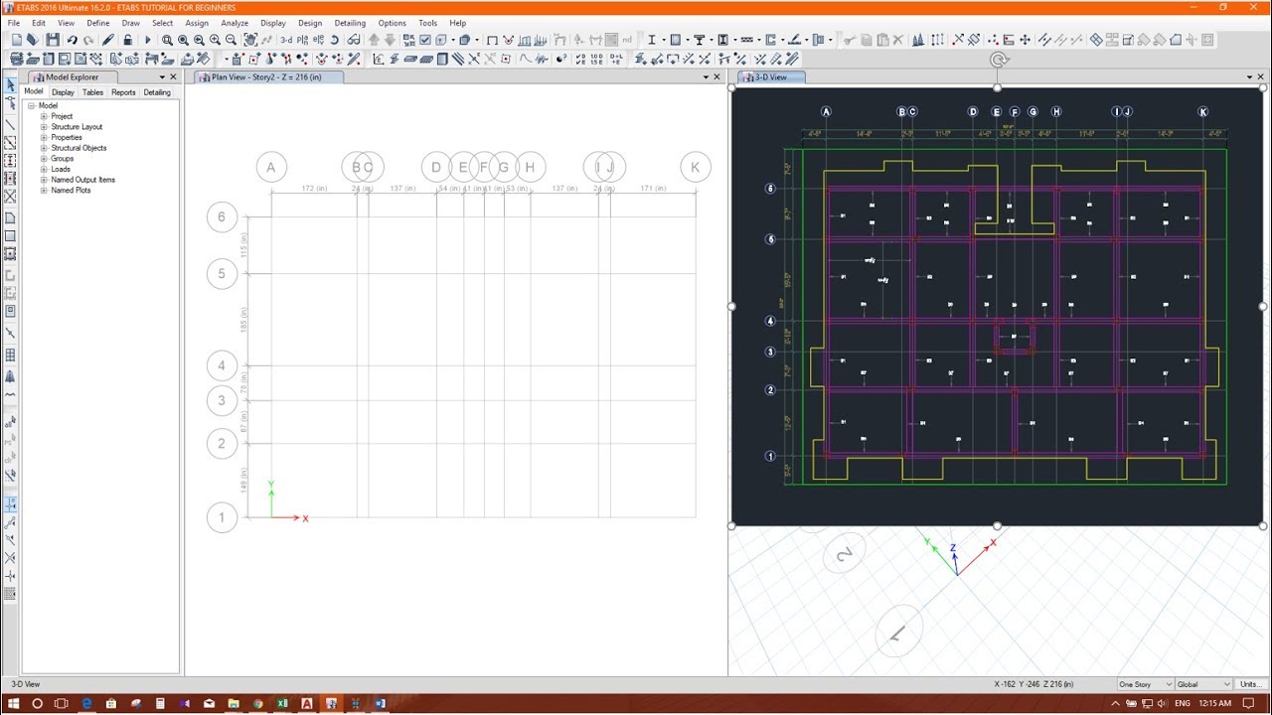Expand the Structural Objects node
This screenshot has width=1272, height=715.
pos(44,148)
